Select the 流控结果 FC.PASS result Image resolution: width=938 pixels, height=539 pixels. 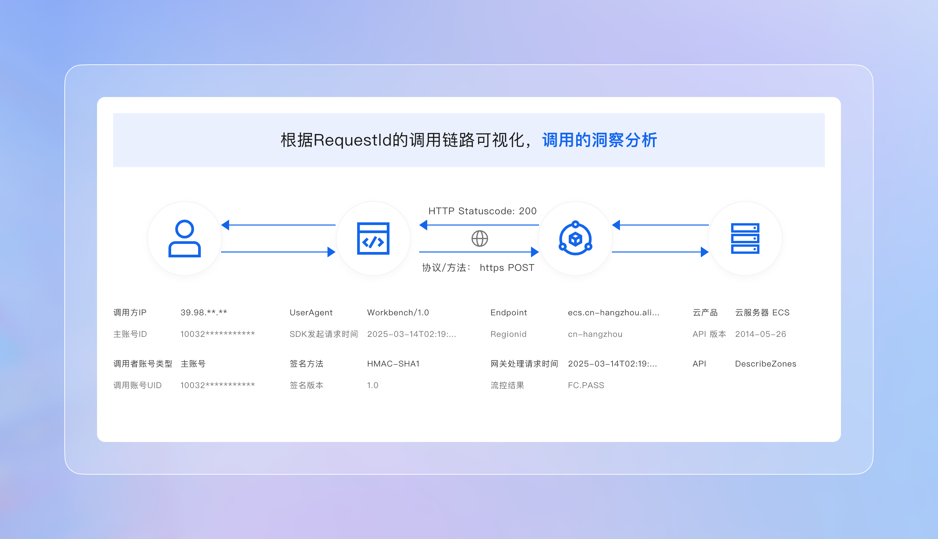586,385
